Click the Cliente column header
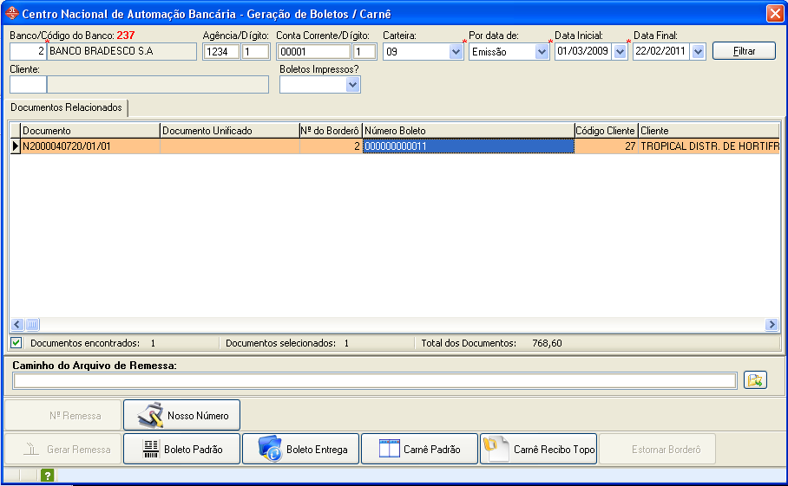Viewport: 788px width, 486px height. [x=709, y=131]
